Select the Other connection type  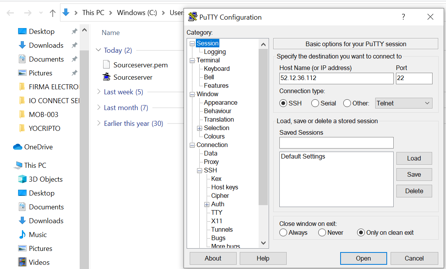tap(347, 103)
